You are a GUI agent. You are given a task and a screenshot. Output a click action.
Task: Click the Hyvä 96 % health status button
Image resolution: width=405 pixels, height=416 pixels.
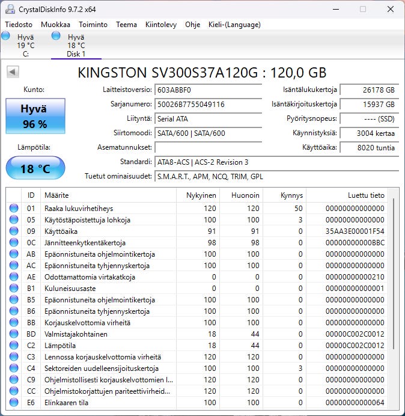click(x=35, y=116)
